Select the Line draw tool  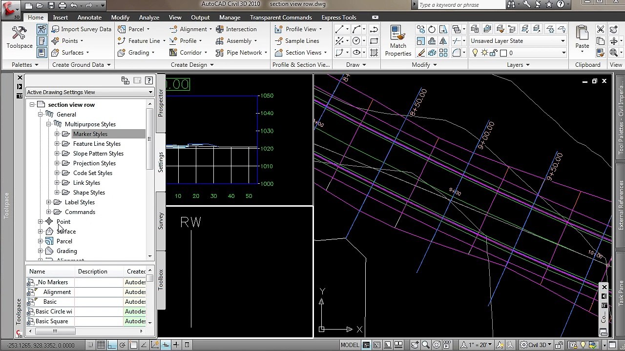coord(340,29)
